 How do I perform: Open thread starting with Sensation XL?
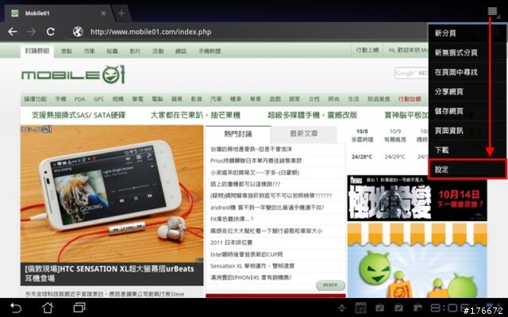coord(252,266)
